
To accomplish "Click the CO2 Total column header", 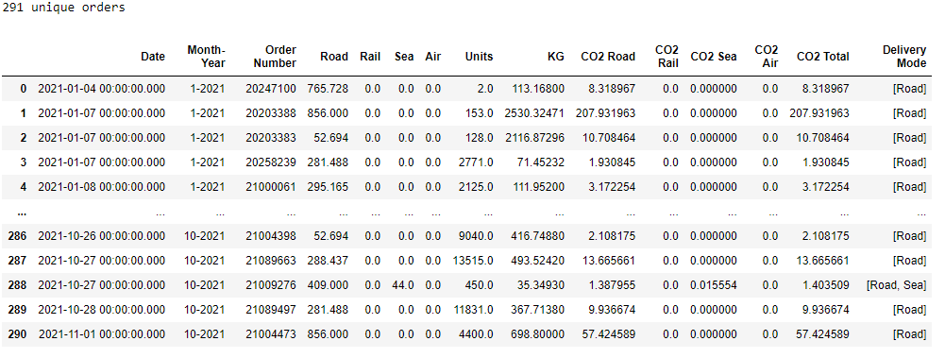I will [x=822, y=57].
